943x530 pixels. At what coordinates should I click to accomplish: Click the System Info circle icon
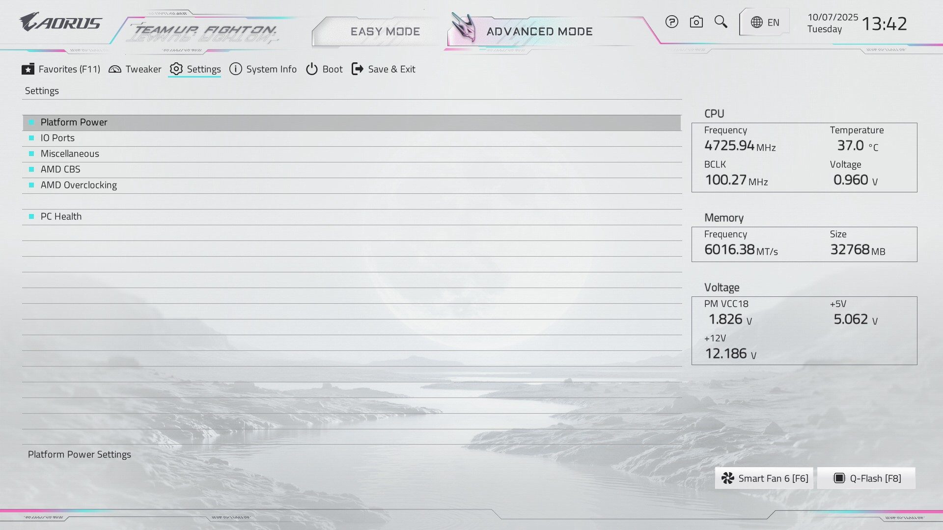pos(236,69)
